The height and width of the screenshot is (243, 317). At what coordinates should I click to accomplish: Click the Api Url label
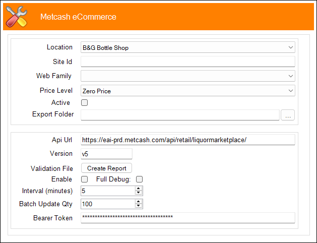pos(62,140)
